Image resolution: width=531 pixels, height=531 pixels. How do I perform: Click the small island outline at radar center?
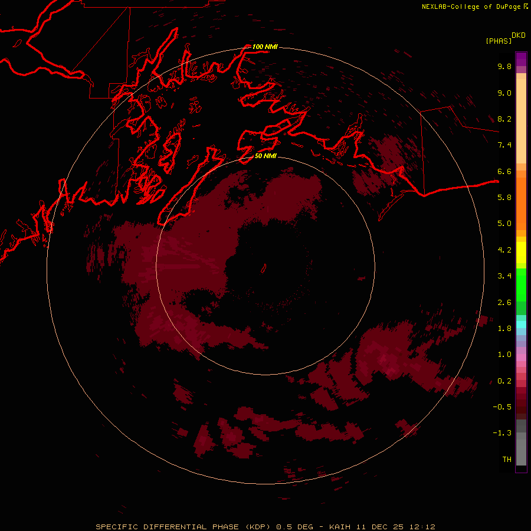[264, 268]
